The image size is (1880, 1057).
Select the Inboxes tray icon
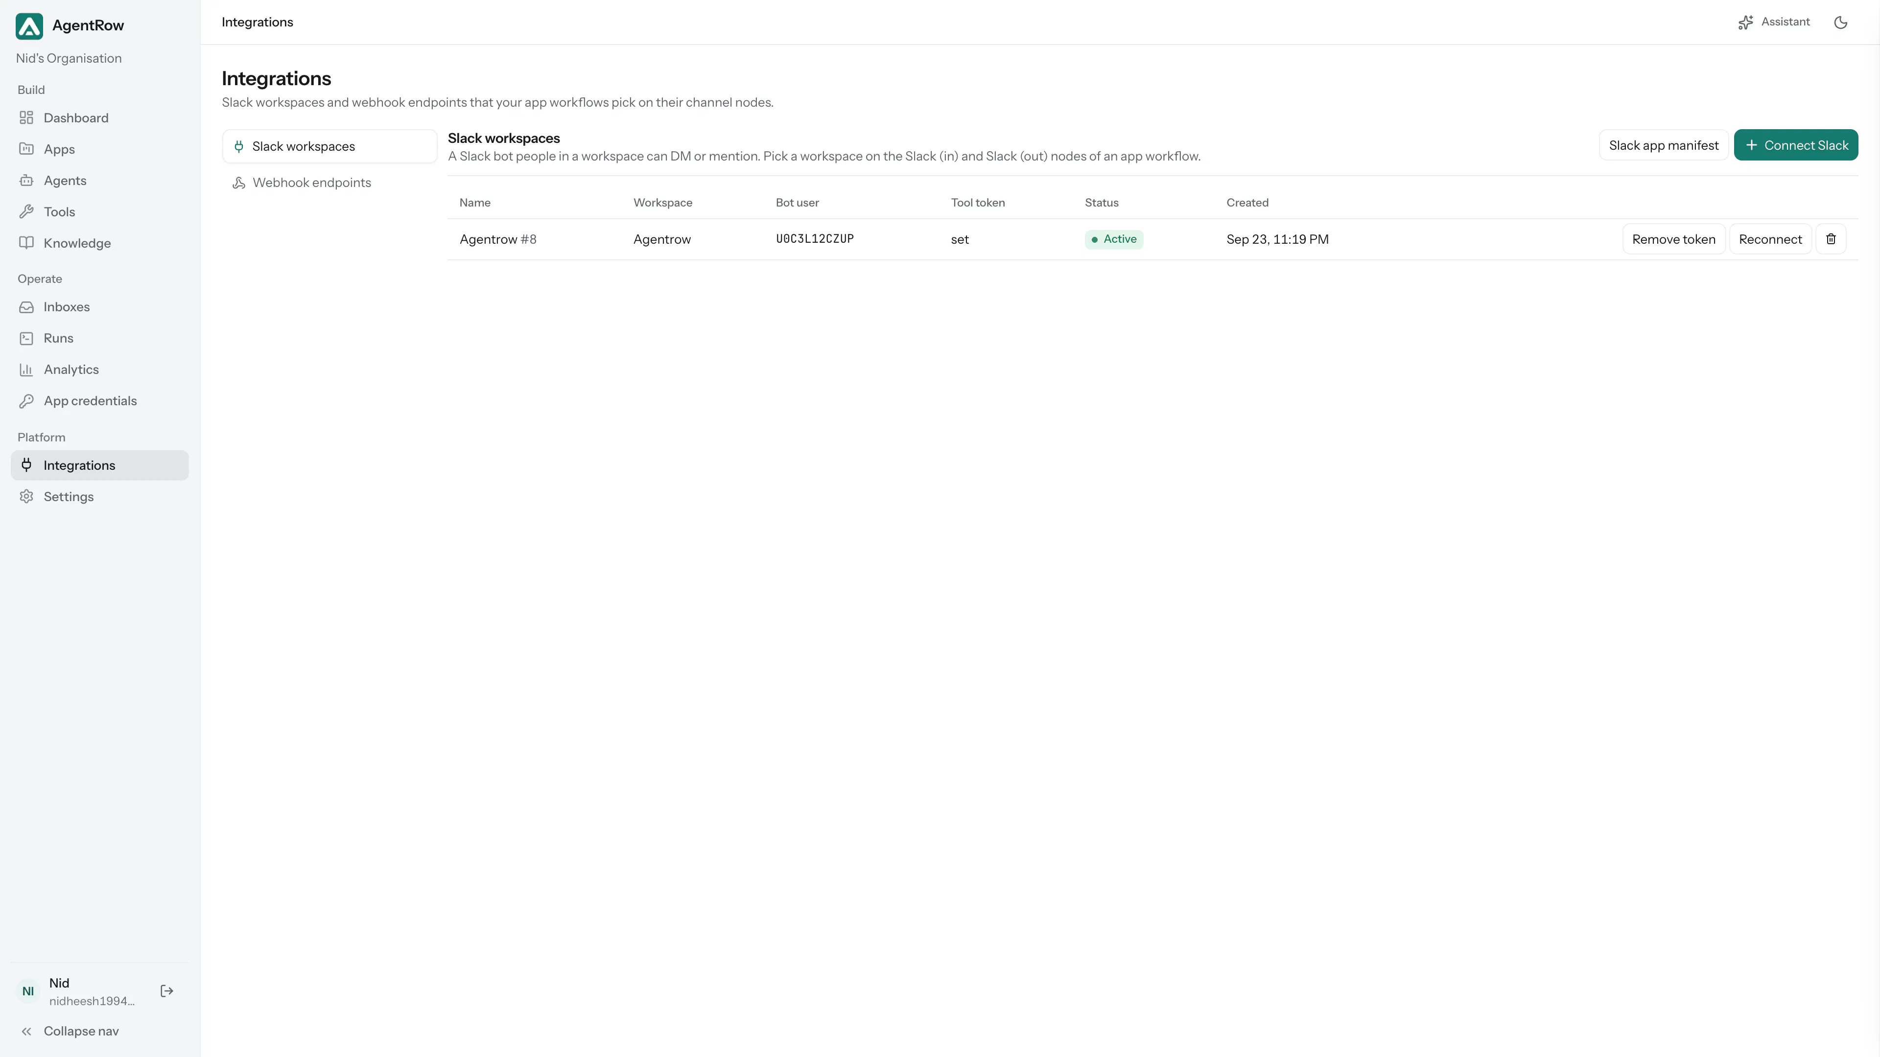click(x=26, y=307)
